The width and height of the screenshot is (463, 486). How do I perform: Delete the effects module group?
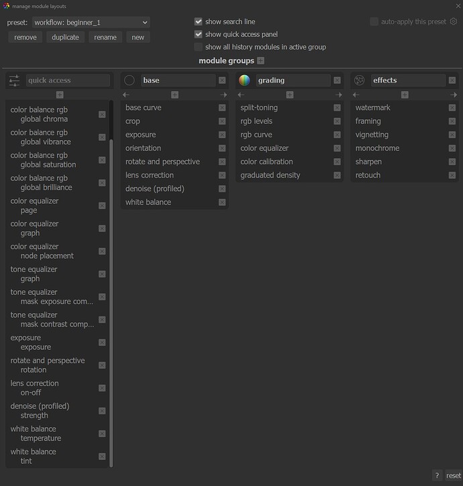pyautogui.click(x=452, y=80)
